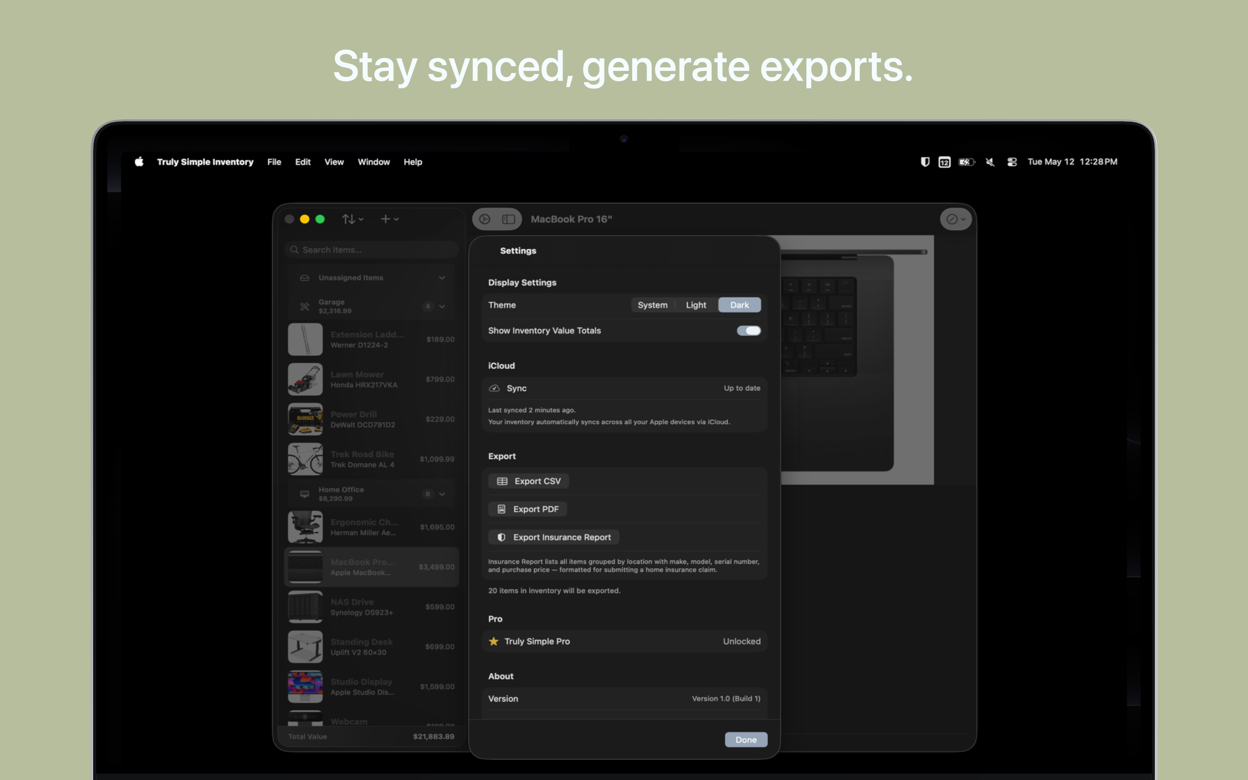Choose the Dark theme option
The height and width of the screenshot is (780, 1248).
coord(740,305)
